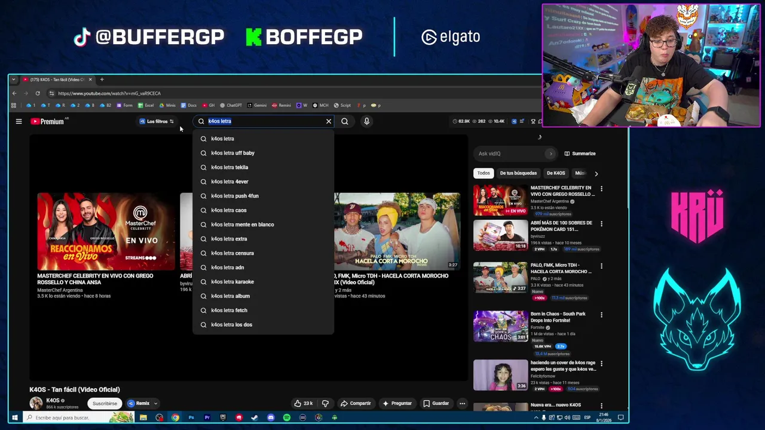Select the 'De tus búsquedas' chip
This screenshot has width=765, height=430.
[x=518, y=173]
